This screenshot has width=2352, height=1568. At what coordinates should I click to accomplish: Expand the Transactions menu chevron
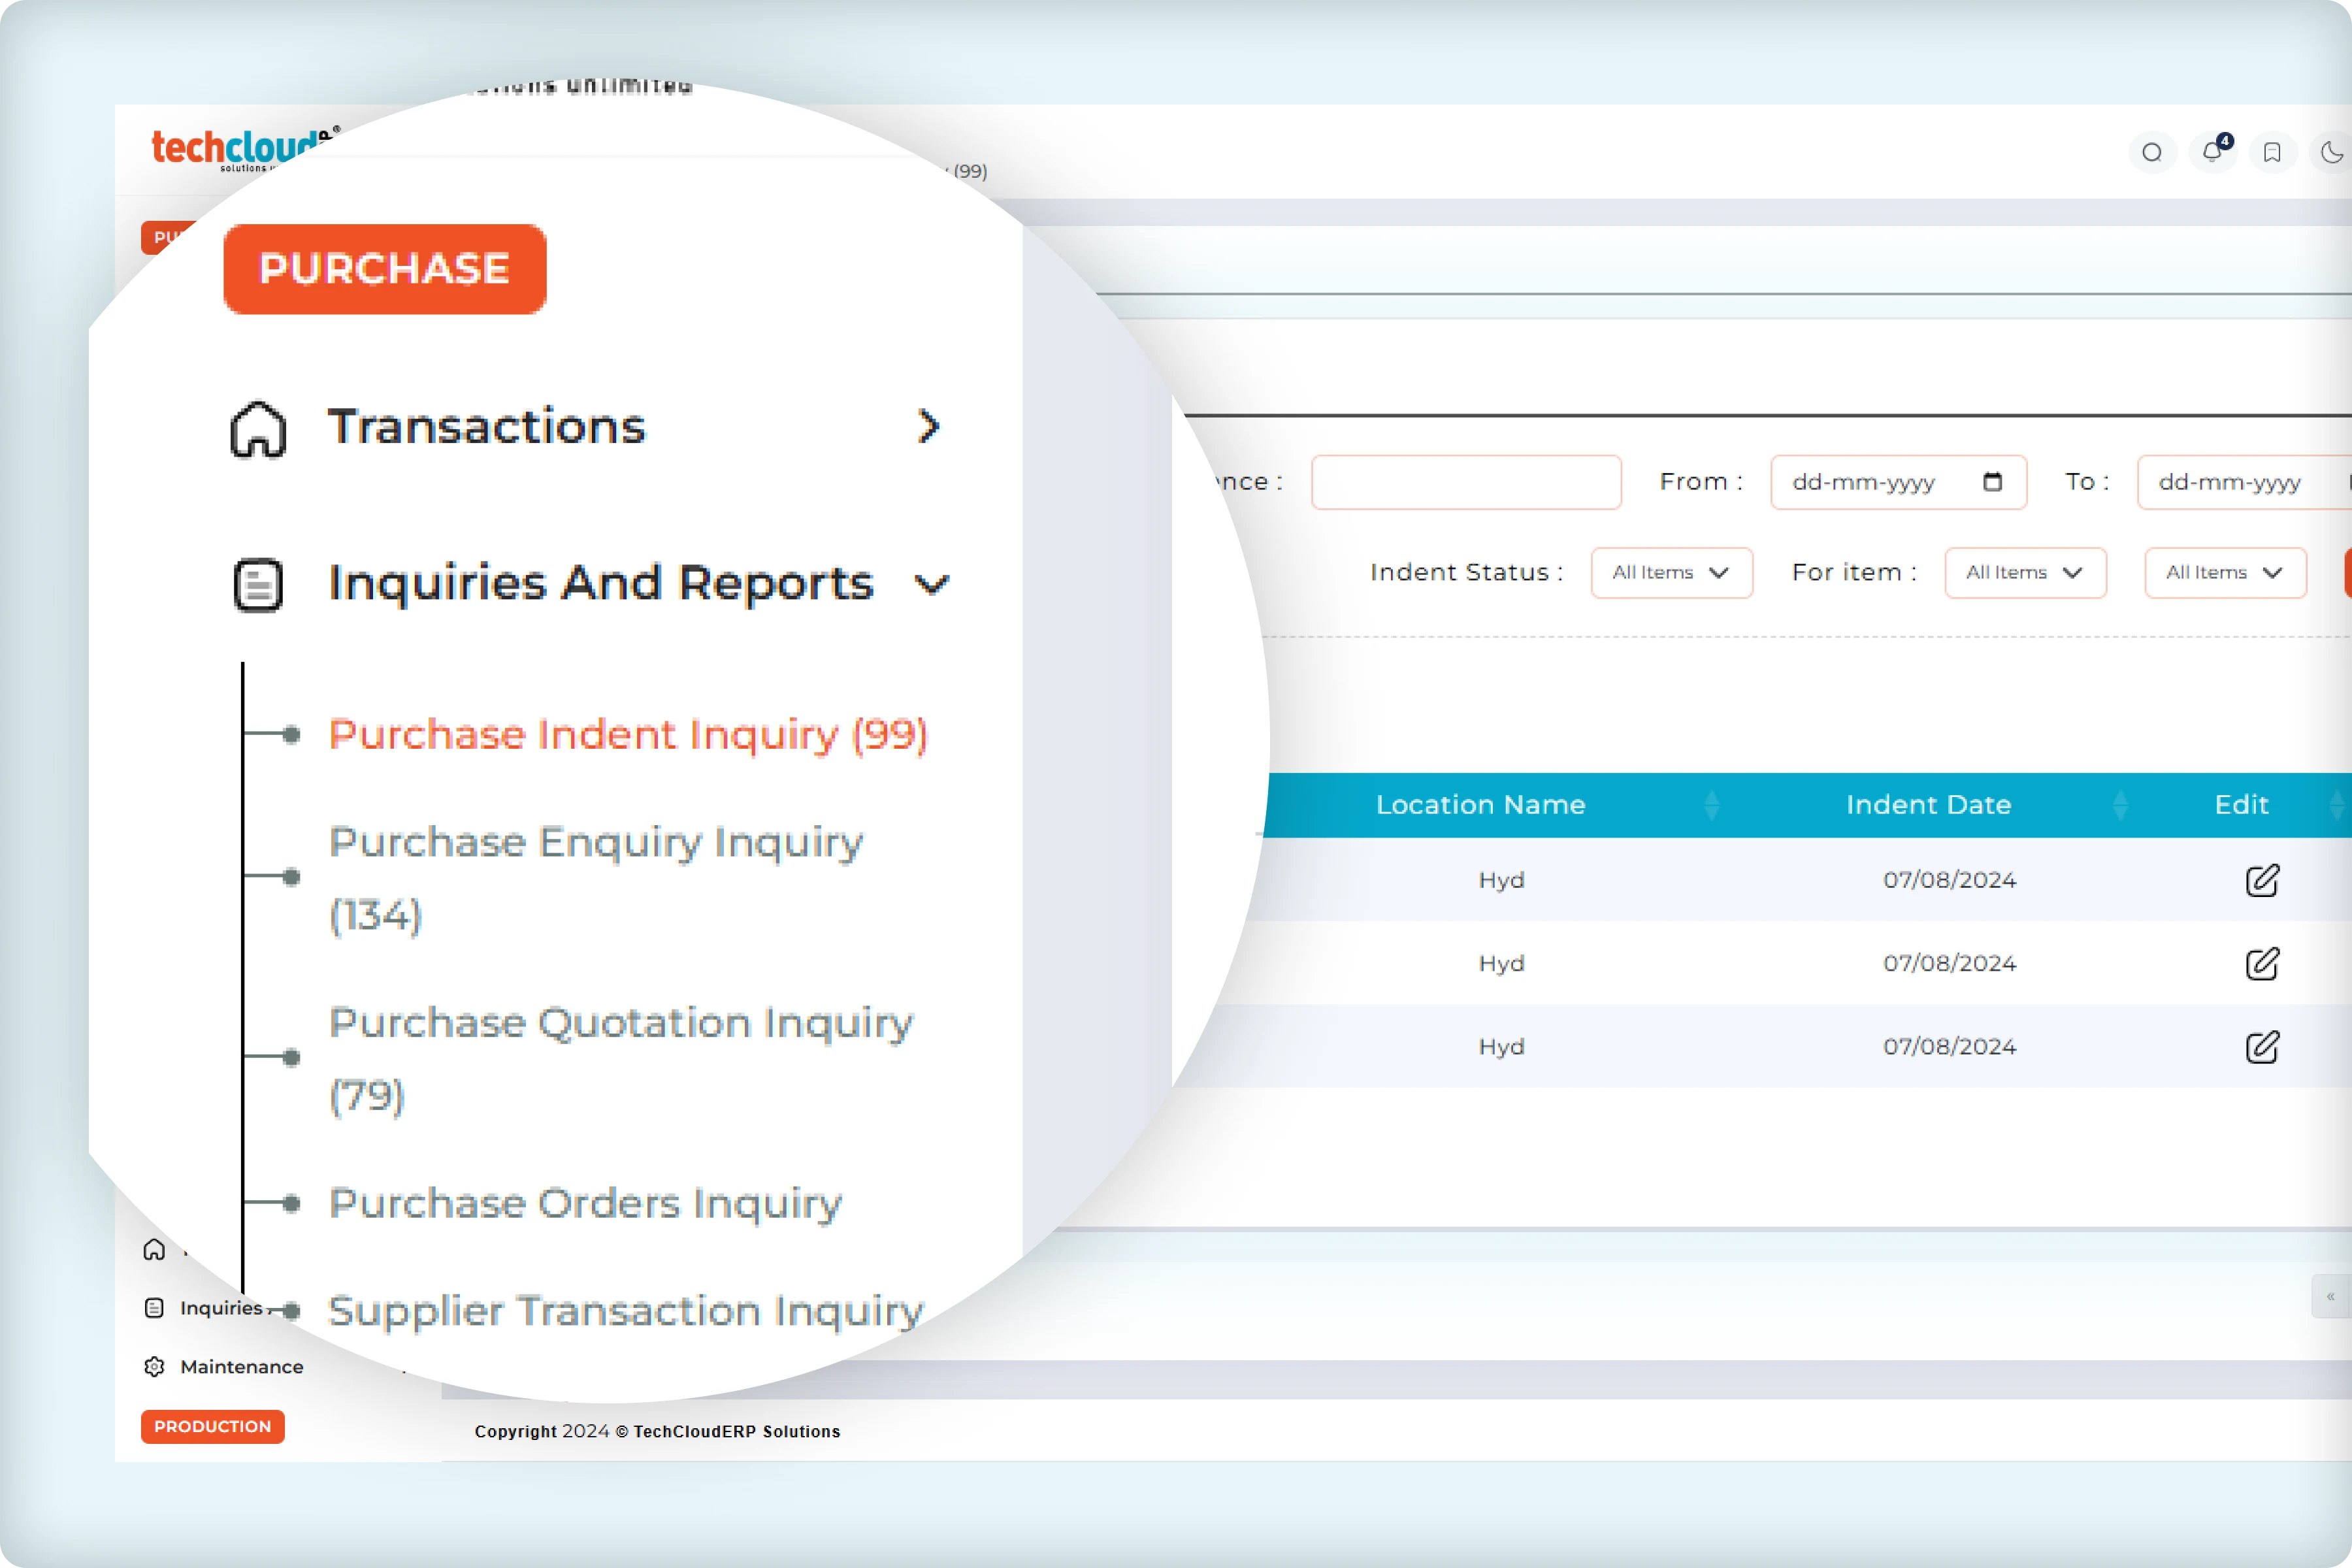click(929, 427)
